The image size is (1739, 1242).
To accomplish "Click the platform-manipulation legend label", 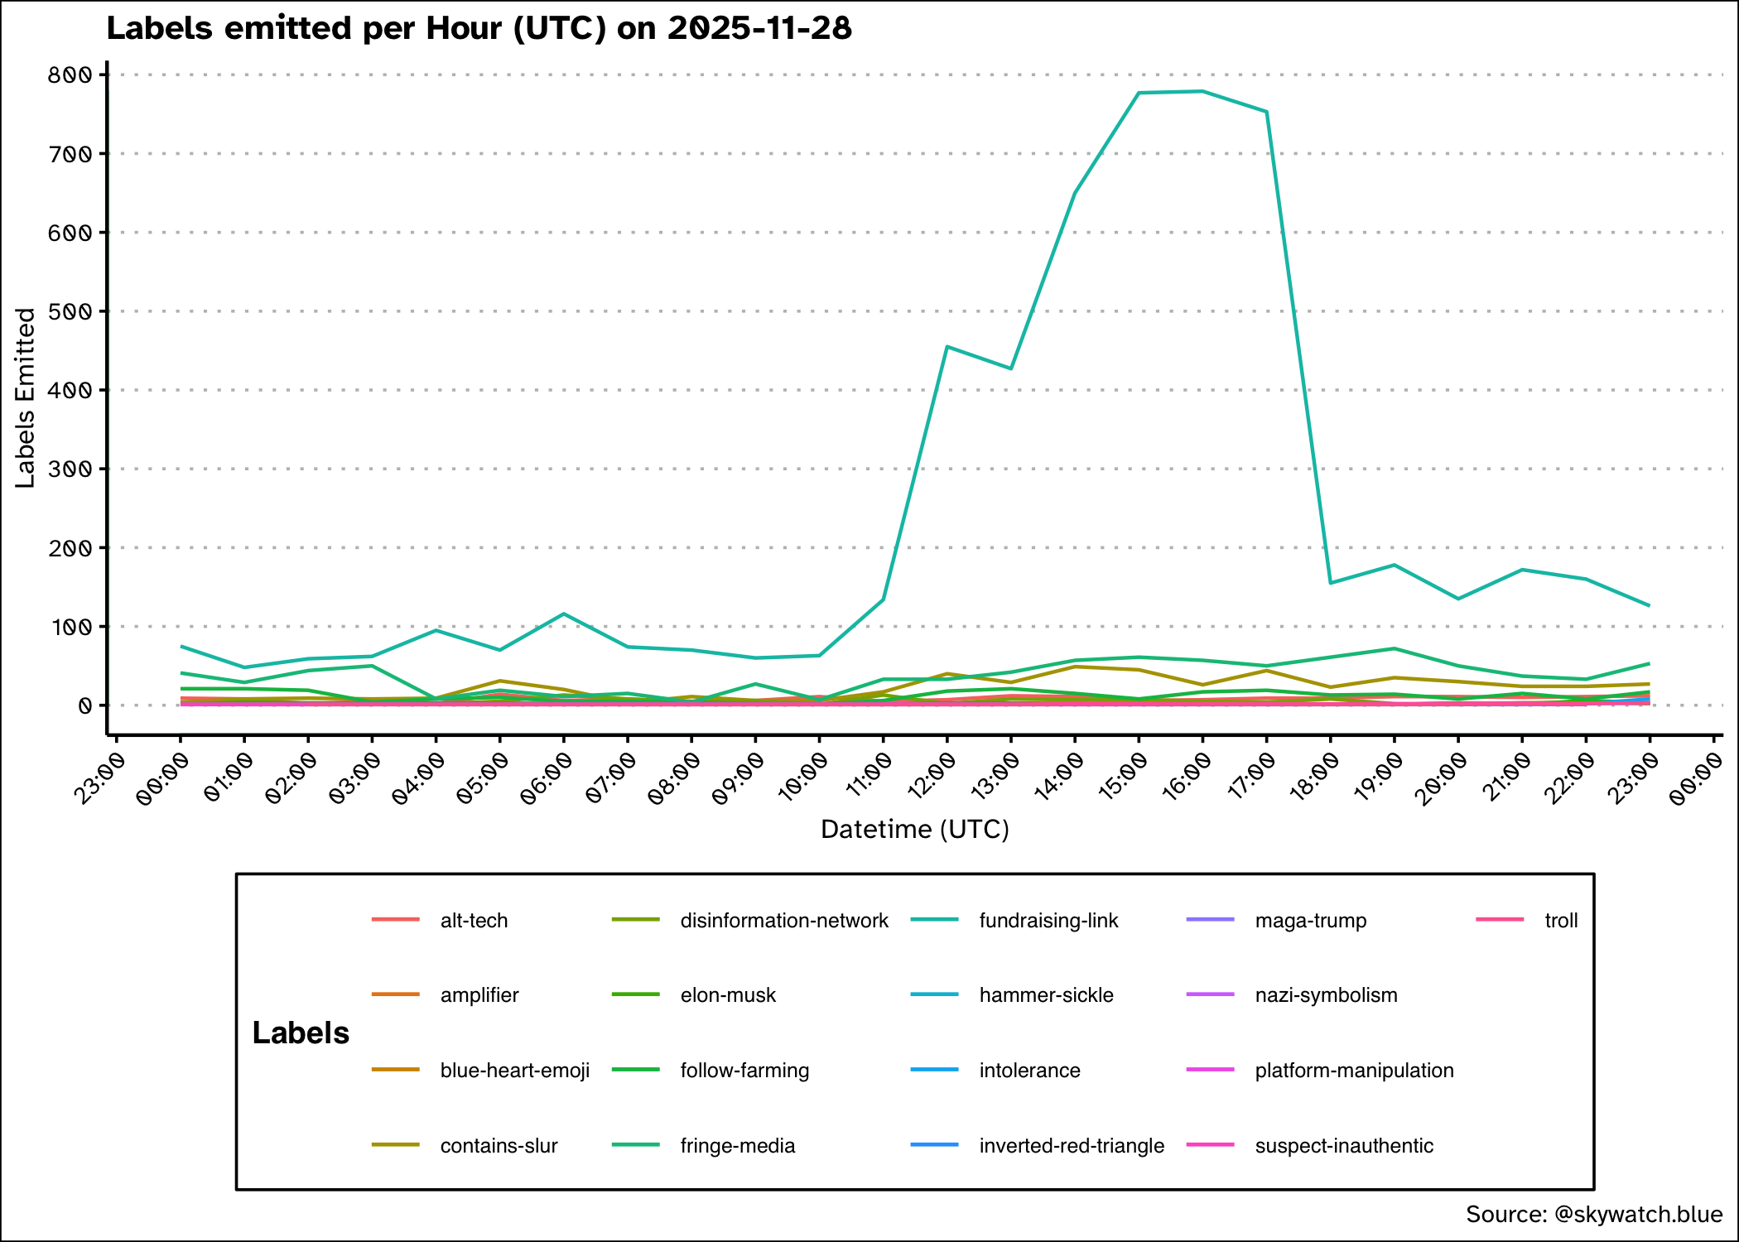I will click(1354, 1071).
